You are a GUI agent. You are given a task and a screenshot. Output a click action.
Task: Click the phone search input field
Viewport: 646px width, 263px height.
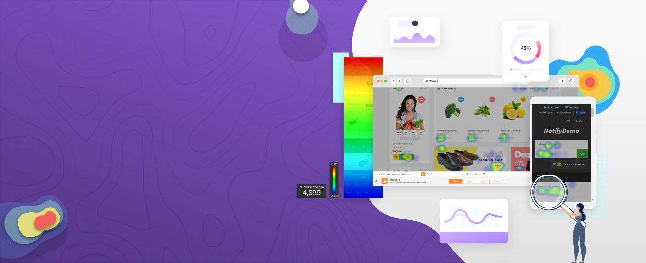(x=556, y=153)
